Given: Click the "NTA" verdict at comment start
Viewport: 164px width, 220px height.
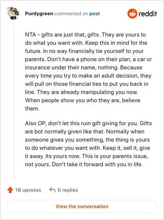Looking at the screenshot, I should point(30,34).
